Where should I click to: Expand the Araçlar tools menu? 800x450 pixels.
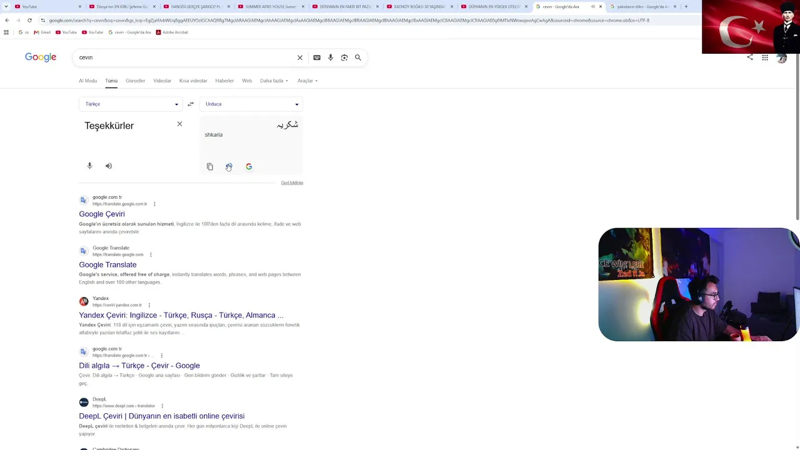(x=307, y=81)
